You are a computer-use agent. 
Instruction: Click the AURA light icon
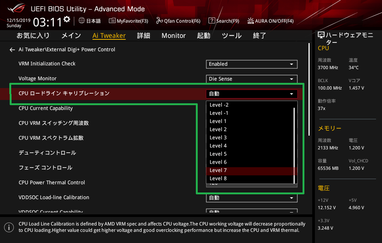click(x=250, y=21)
